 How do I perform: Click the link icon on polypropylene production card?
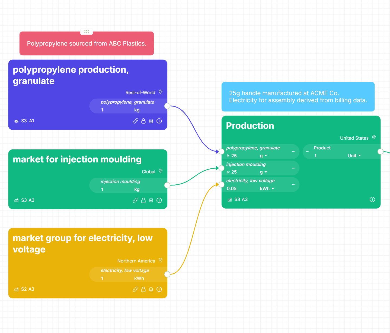click(135, 121)
